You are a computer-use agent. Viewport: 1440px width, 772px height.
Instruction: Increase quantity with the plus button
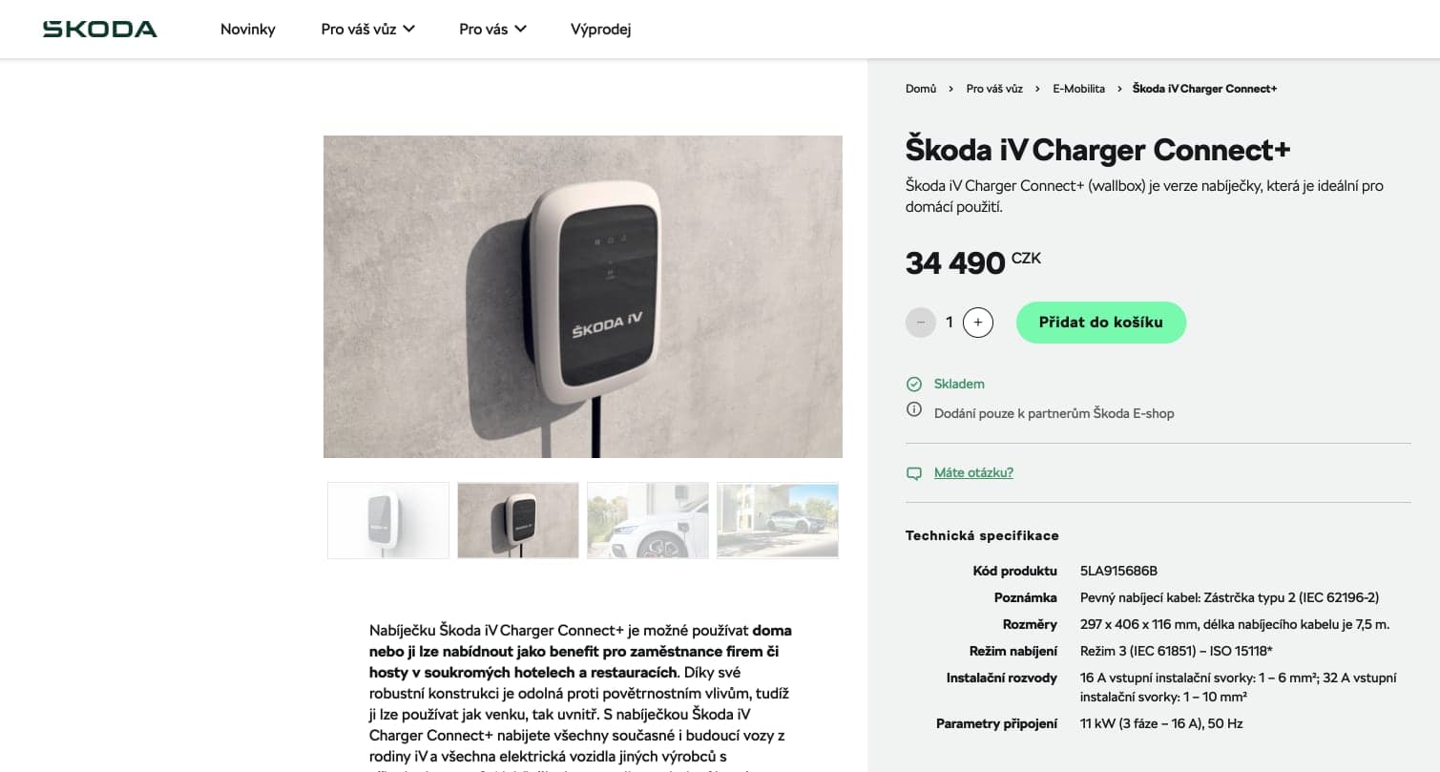[x=978, y=323]
